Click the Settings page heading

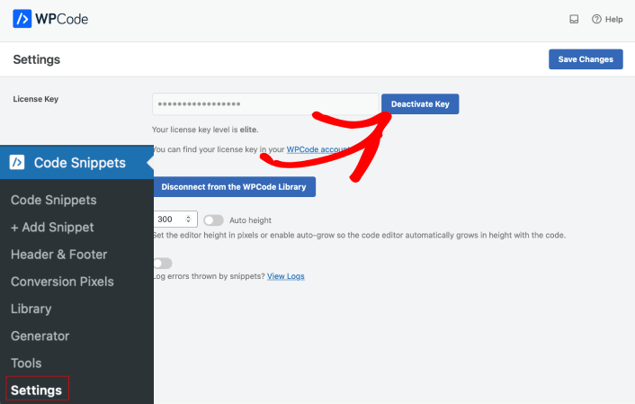pos(37,59)
